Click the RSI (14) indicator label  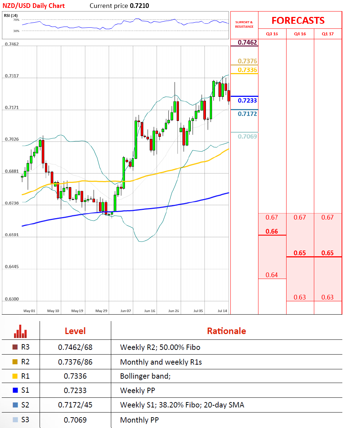click(11, 15)
